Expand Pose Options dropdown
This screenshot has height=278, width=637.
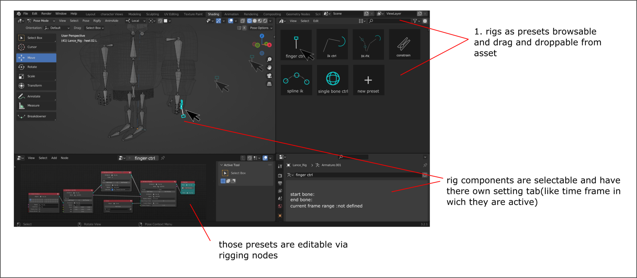point(261,28)
